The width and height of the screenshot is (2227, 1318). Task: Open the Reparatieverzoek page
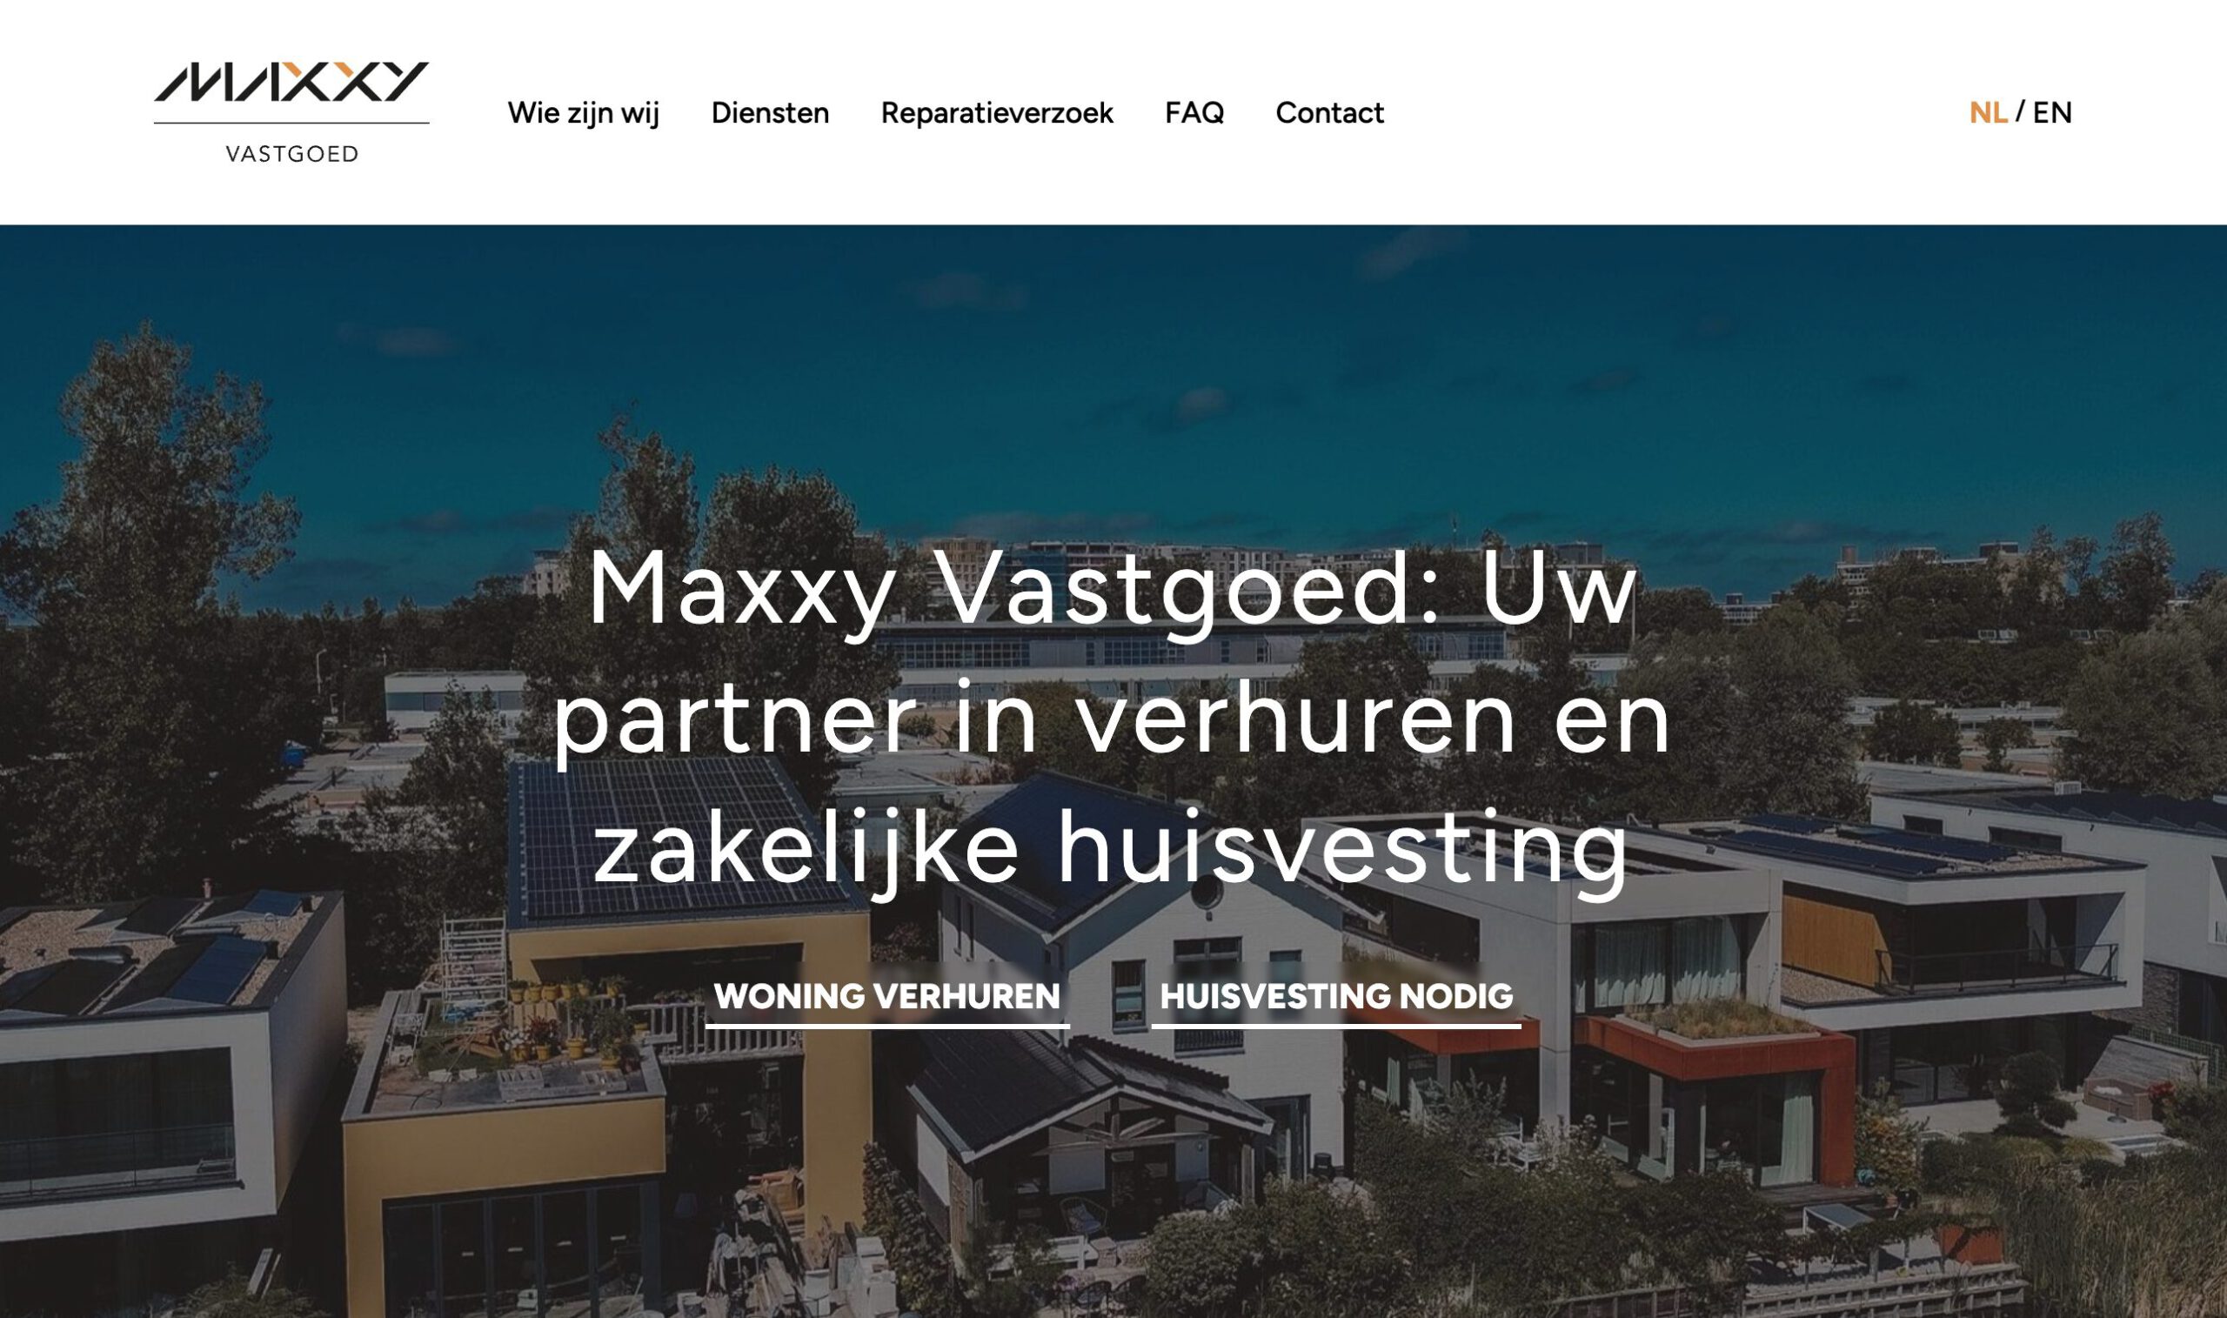point(996,113)
